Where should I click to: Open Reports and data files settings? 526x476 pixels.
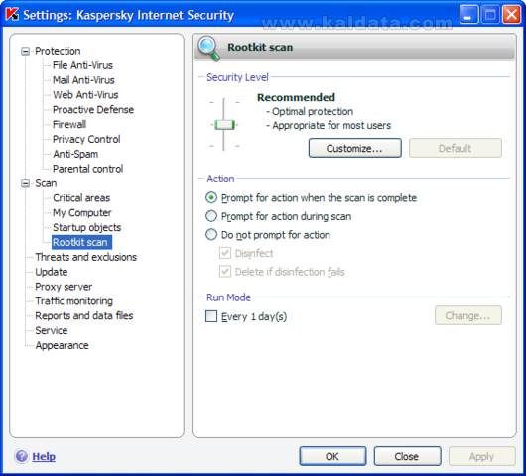(84, 316)
